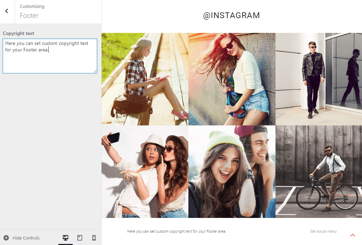Open the photo of man in leather jacket
This screenshot has width=362, height=245.
point(319,79)
